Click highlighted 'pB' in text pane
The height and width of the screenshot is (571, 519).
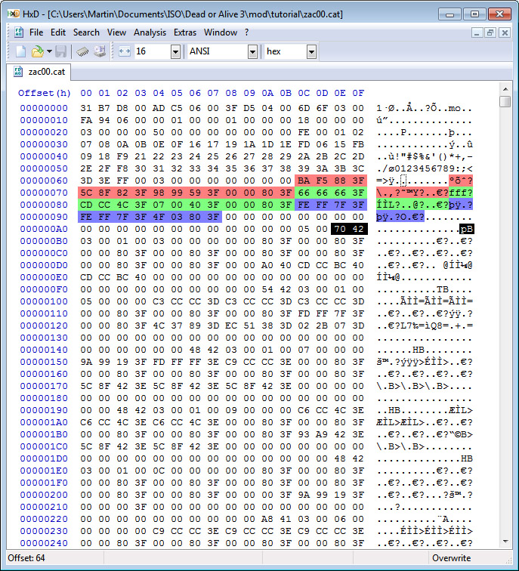tap(467, 229)
